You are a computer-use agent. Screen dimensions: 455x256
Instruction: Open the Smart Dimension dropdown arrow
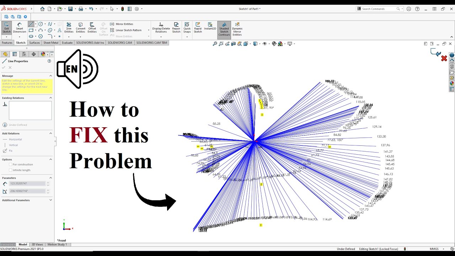click(x=19, y=37)
